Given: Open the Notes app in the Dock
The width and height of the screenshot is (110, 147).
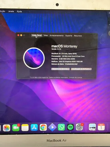Looking at the screenshot, I should (x=25, y=128).
